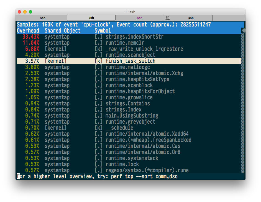The image size is (261, 202).
Task: Click the perf top --sort comm,dso hint
Action: 144,176
